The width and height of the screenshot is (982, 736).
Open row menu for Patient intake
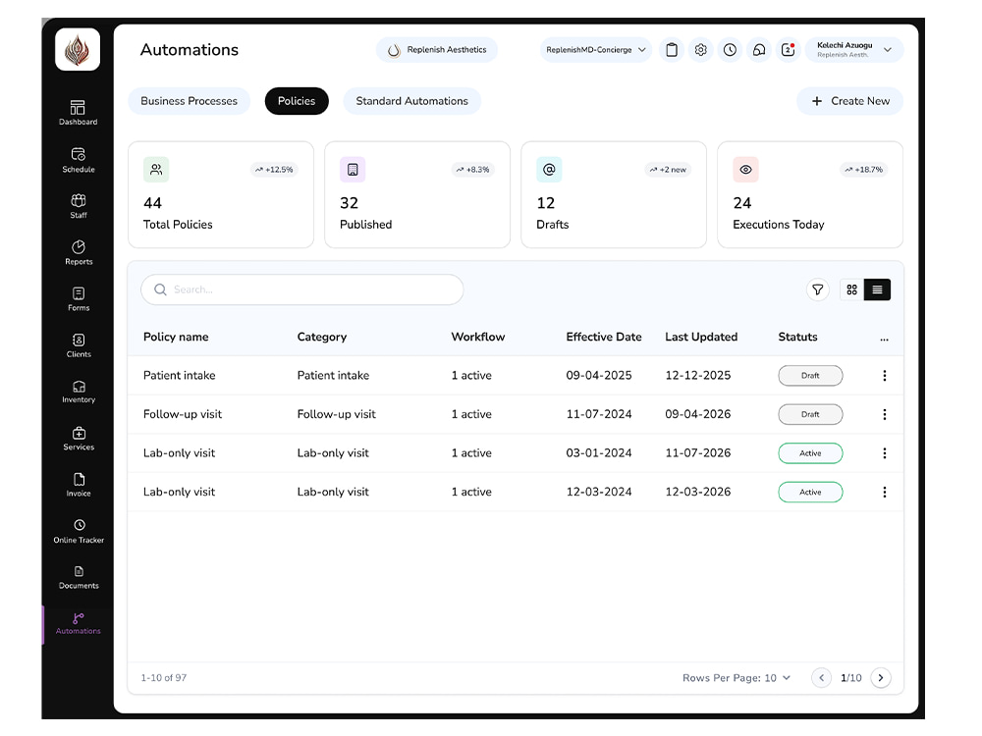click(885, 376)
